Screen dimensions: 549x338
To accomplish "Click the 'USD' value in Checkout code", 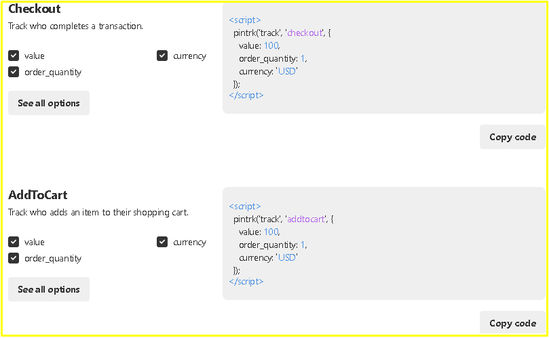I will 286,71.
